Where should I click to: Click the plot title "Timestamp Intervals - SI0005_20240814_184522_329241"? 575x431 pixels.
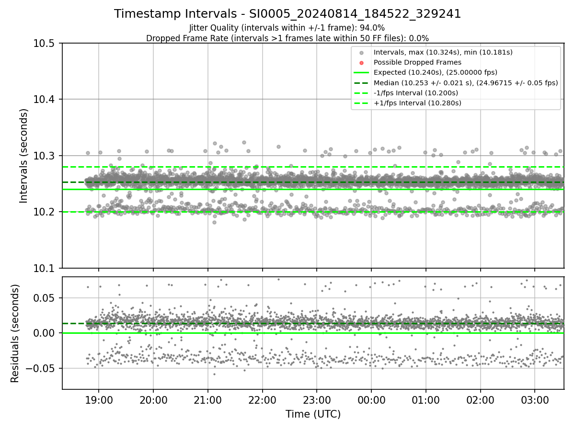click(287, 14)
